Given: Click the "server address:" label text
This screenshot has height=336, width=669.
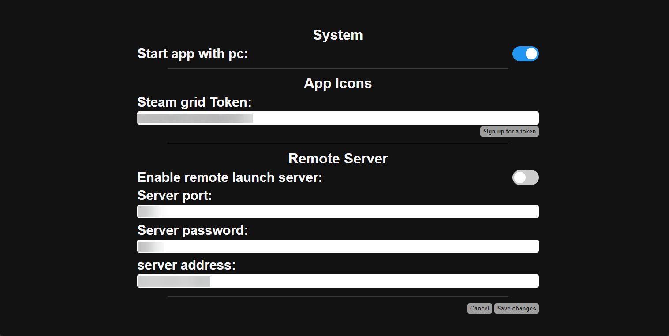Looking at the screenshot, I should [x=187, y=265].
